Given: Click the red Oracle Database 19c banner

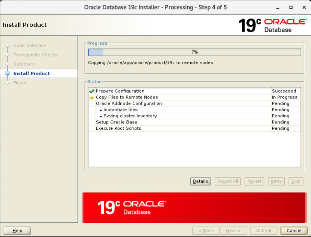Looking at the screenshot, I should point(194,208).
